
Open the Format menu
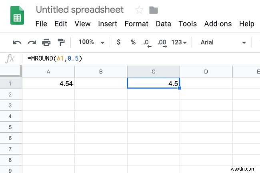(136, 24)
